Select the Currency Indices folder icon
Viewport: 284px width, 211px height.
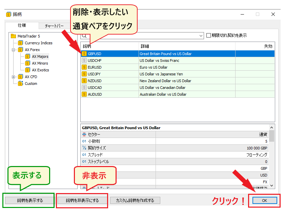click(21, 43)
